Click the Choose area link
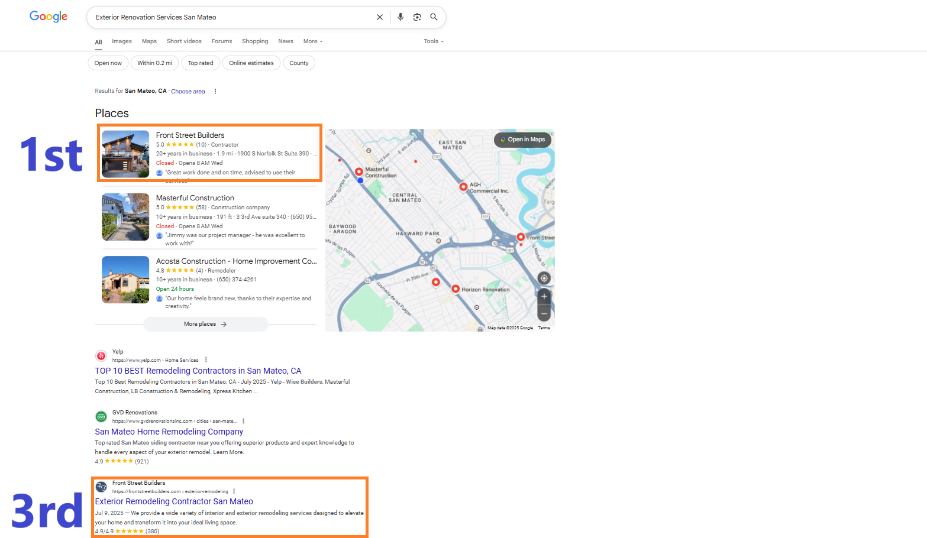 188,92
